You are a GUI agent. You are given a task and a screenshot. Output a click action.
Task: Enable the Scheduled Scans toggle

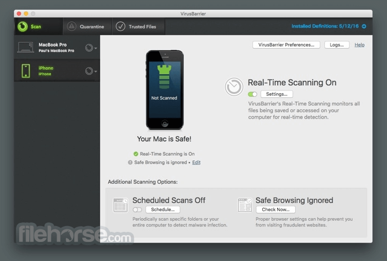(137, 210)
